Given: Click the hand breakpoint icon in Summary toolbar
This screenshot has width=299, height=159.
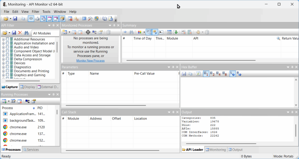Looking at the screenshot, I should point(198,32).
